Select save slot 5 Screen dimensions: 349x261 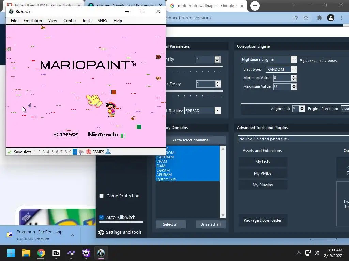(x=52, y=152)
